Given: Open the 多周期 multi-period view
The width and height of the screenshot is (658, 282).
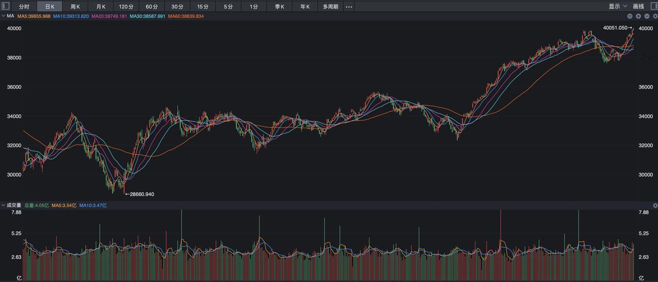Looking at the screenshot, I should (331, 7).
